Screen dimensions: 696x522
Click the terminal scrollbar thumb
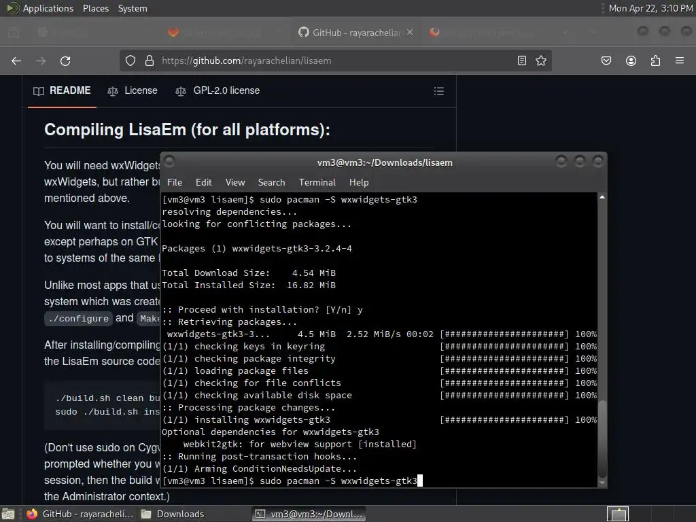pos(602,438)
